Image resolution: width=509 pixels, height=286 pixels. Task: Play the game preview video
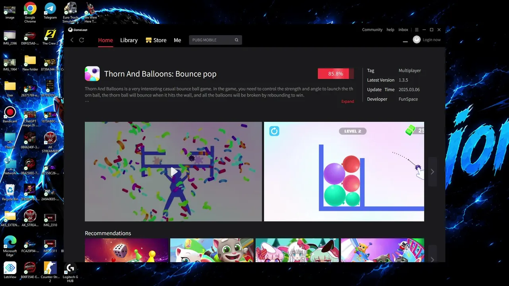[x=173, y=172]
